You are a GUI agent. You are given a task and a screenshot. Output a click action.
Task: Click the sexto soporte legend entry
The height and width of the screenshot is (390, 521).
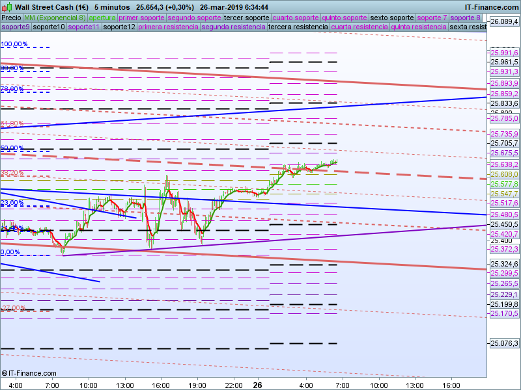tap(392, 18)
